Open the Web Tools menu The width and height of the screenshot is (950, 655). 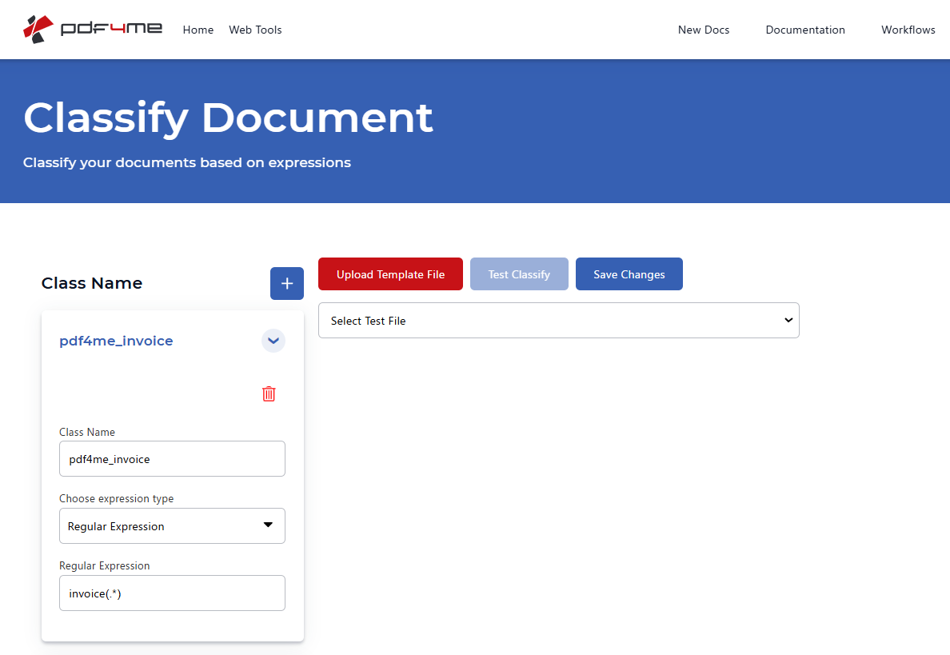pyautogui.click(x=255, y=30)
